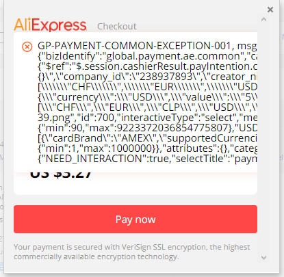Image resolution: width=284 pixels, height=277 pixels.
Task: Click the company_id 238937893 line
Action: [x=147, y=77]
